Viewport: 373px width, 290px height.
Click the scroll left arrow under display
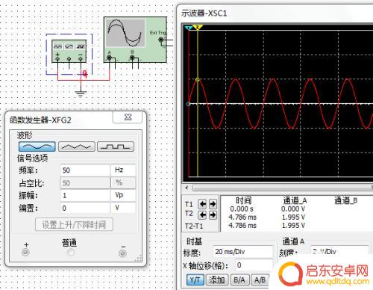(186, 188)
